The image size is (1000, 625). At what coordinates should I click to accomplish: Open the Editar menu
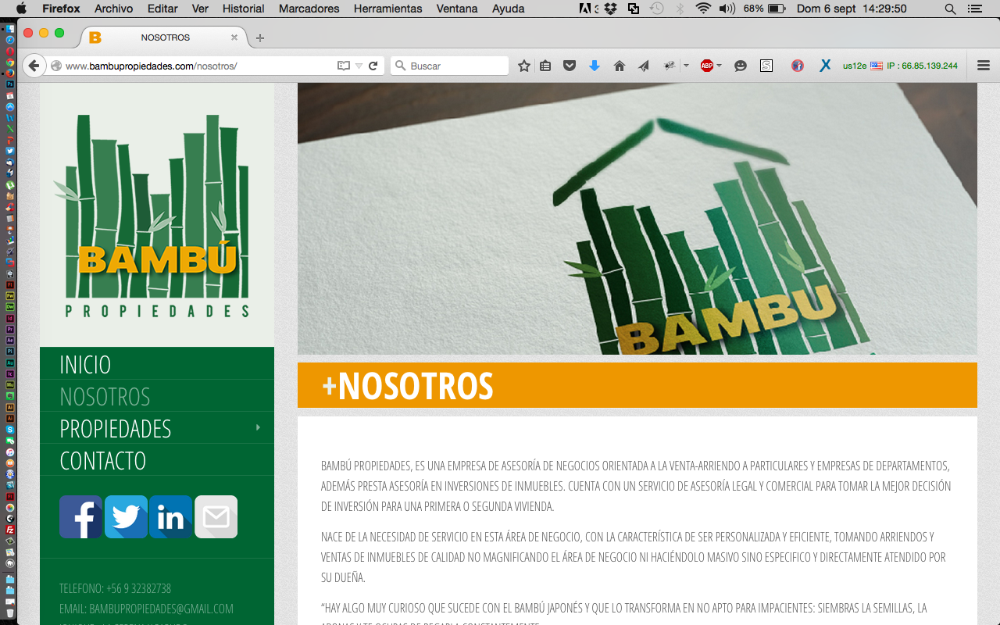tap(162, 9)
